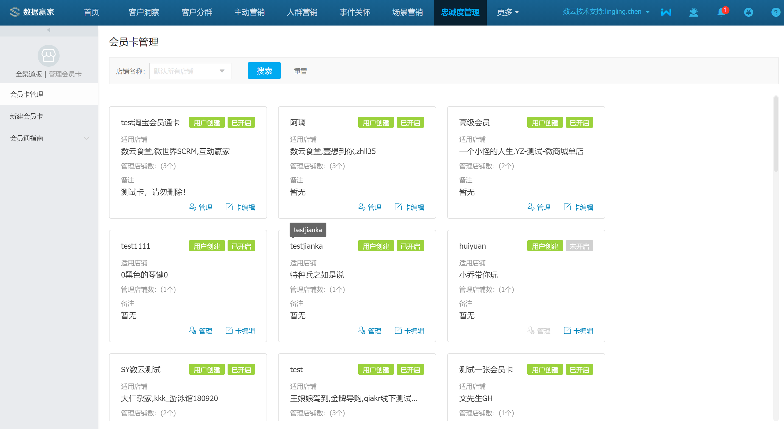Expand the 更多 menu in the top navigation

(508, 12)
